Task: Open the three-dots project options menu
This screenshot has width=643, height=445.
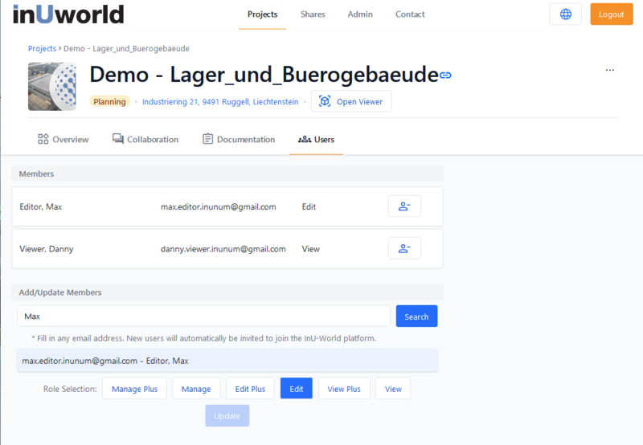Action: (609, 71)
